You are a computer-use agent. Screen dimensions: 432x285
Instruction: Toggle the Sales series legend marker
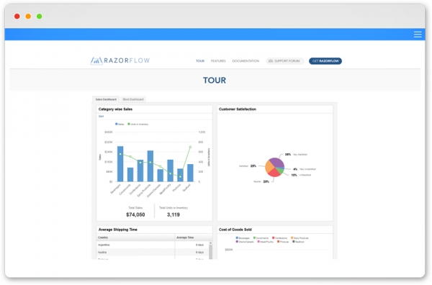(x=116, y=124)
